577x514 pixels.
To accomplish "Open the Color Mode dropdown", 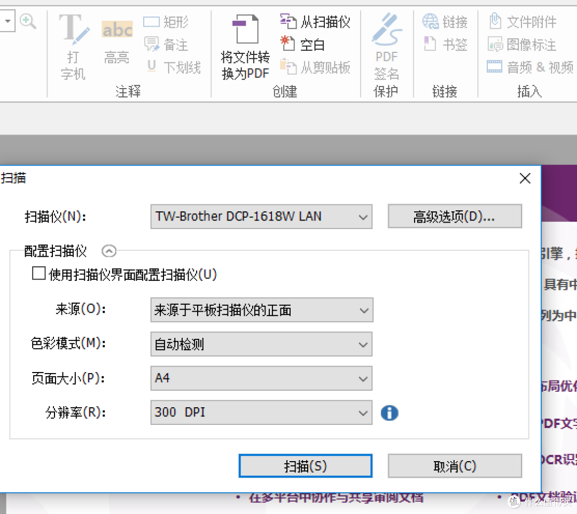I will (261, 344).
